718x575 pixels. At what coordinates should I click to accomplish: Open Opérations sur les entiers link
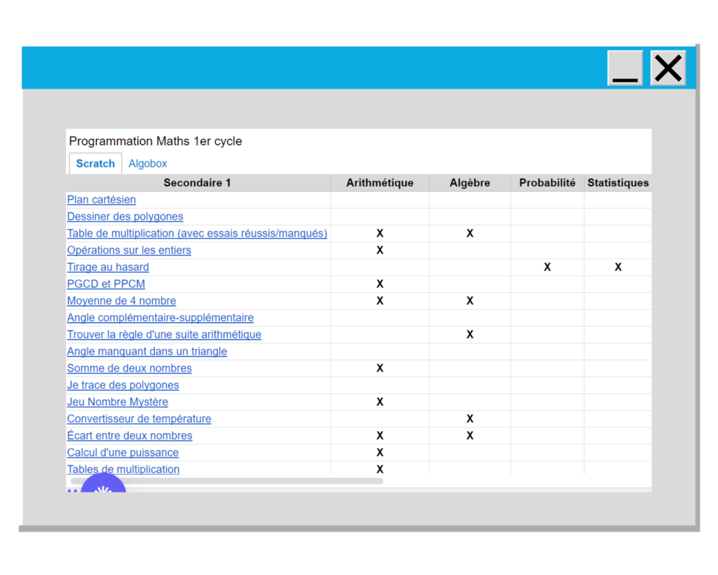tap(129, 251)
